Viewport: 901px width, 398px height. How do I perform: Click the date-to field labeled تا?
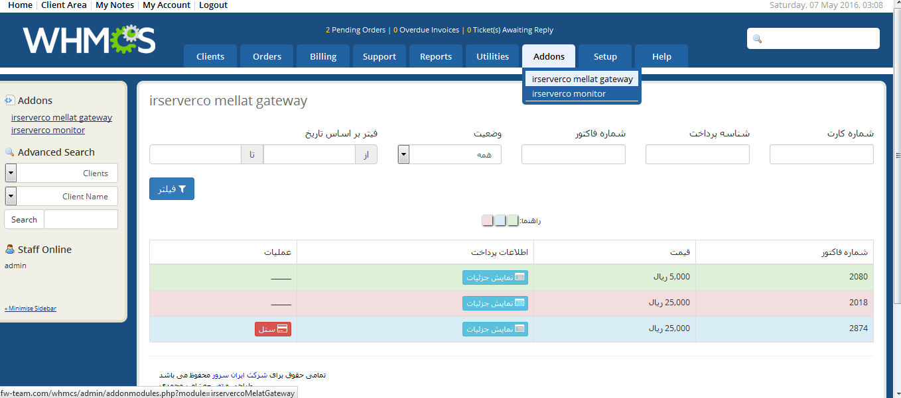pos(195,154)
